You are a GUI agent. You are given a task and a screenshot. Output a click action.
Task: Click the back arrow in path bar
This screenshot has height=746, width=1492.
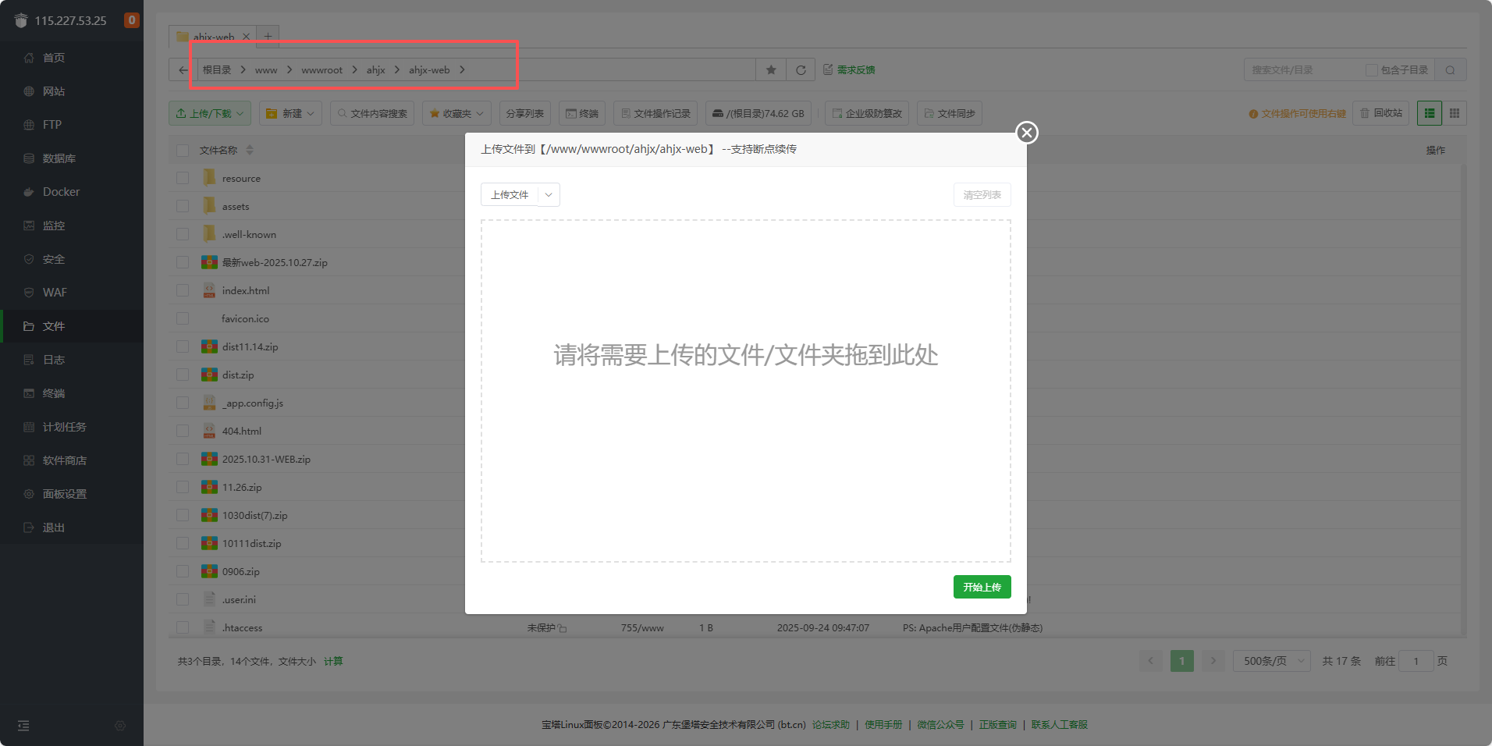(x=183, y=70)
